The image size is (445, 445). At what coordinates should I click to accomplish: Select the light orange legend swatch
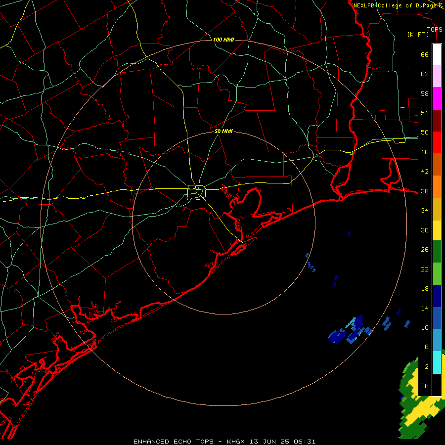pos(437,186)
